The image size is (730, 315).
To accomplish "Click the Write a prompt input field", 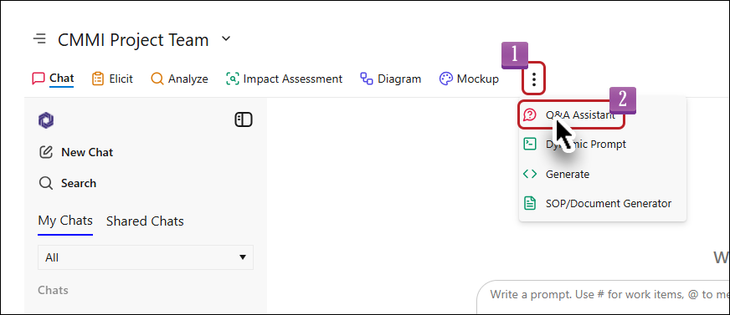I will point(604,294).
